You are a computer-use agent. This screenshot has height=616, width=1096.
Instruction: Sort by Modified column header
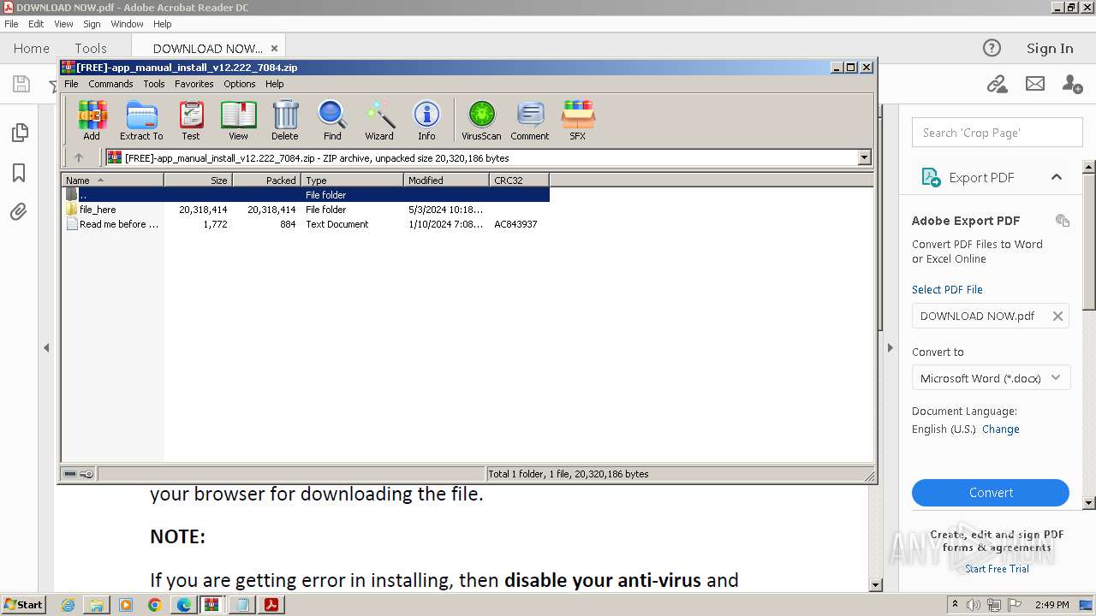pyautogui.click(x=446, y=180)
